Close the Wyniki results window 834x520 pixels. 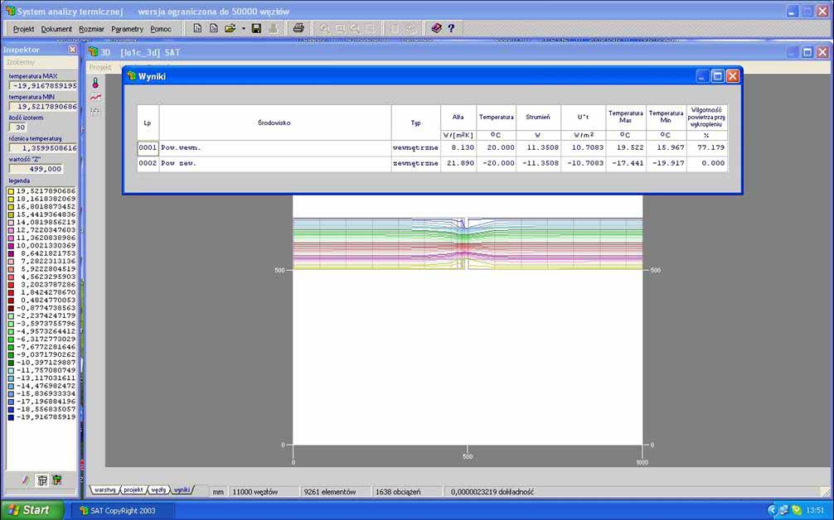[732, 76]
